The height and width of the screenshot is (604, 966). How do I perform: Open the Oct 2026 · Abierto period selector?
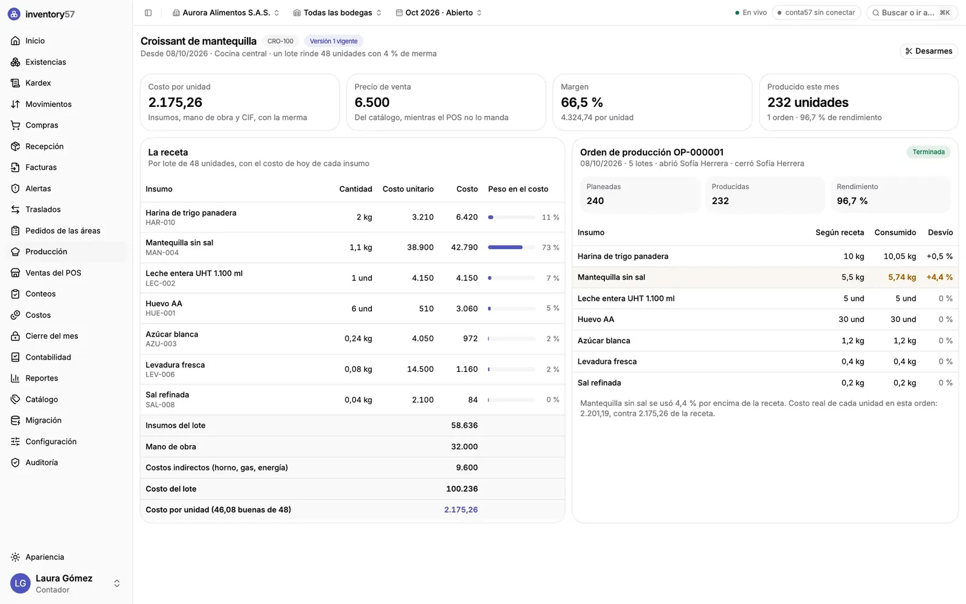[x=439, y=13]
